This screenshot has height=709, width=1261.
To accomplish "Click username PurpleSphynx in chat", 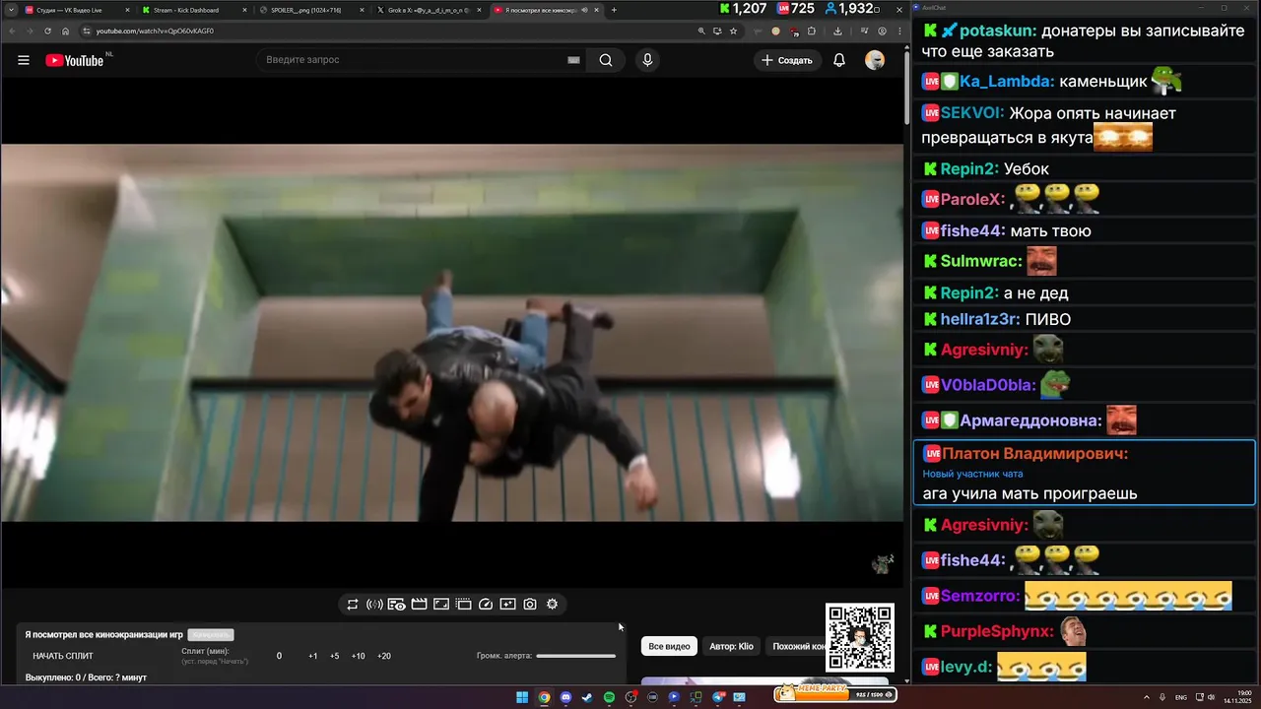I will tap(997, 631).
